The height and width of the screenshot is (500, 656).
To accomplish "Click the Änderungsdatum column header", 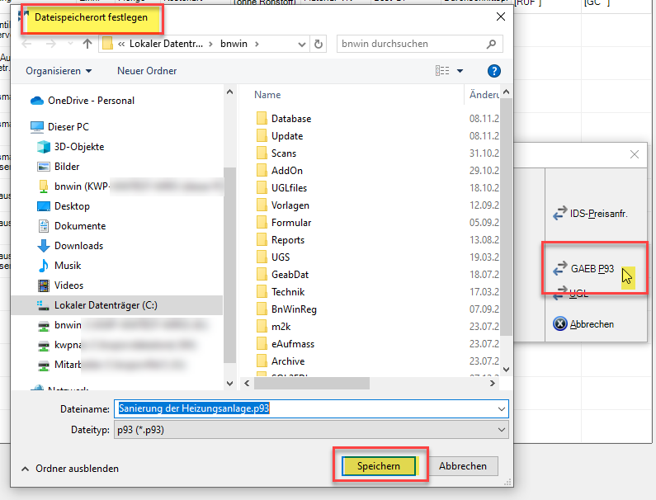I will coord(484,95).
